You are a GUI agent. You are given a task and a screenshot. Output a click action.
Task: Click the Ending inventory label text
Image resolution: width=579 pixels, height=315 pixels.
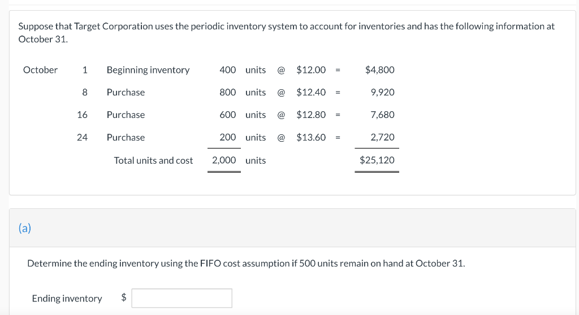(x=67, y=299)
